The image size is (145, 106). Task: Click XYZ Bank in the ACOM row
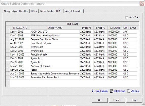(x=87, y=32)
